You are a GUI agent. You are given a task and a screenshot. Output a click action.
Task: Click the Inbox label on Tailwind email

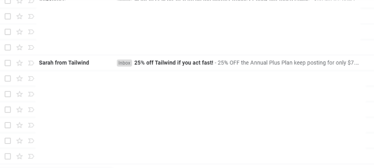pos(124,63)
